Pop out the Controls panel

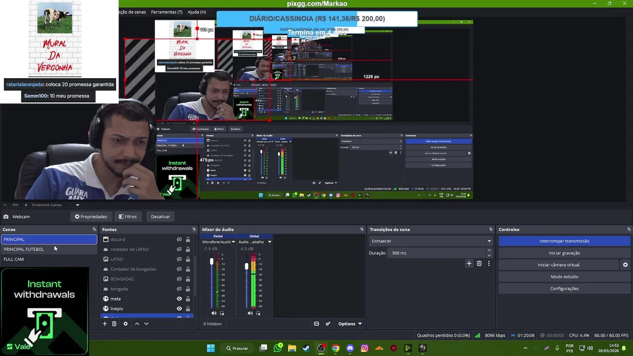tap(629, 229)
